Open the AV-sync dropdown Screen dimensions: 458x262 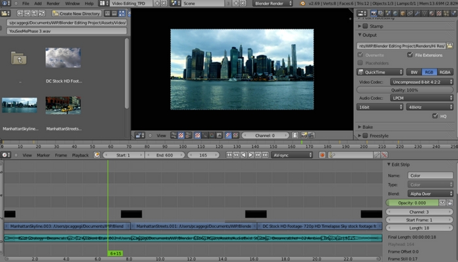click(x=292, y=155)
